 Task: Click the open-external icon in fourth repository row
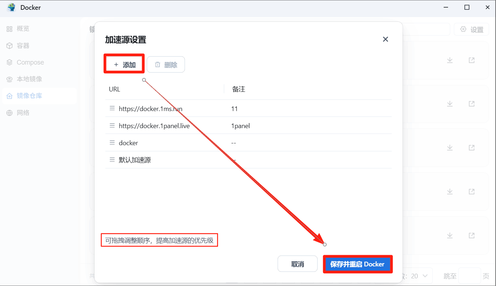472,191
